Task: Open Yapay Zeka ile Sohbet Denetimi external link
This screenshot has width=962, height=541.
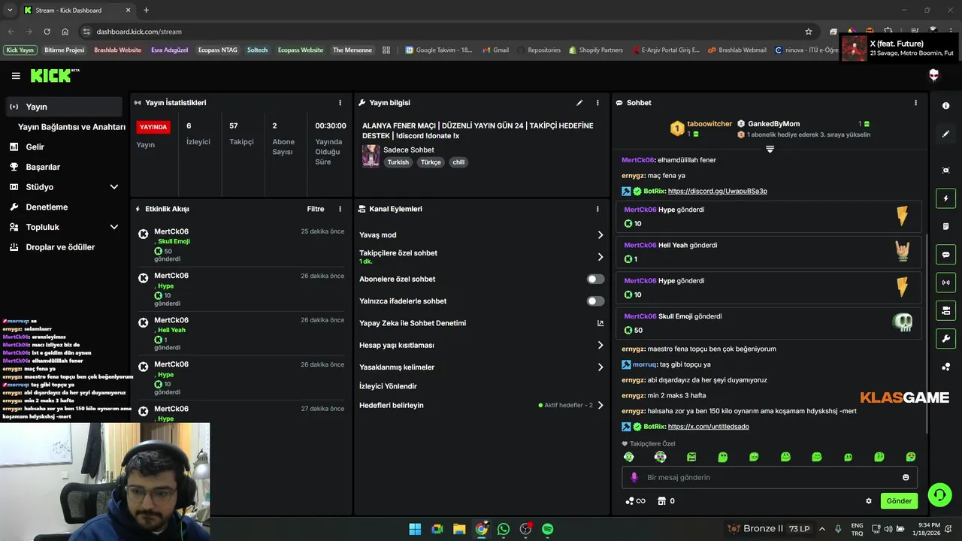Action: [600, 323]
